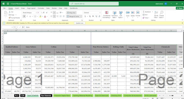Open Find & Select
The height and width of the screenshot is (99, 184).
point(162,15)
